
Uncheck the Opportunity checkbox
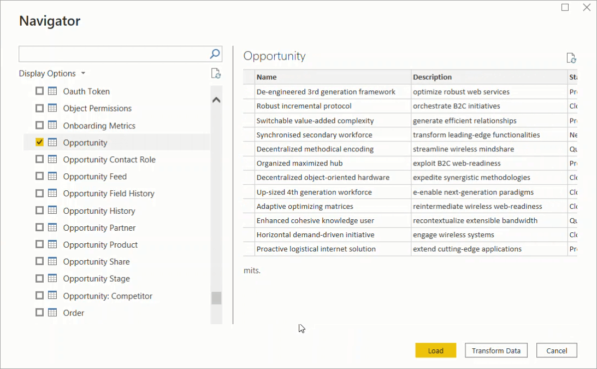39,142
